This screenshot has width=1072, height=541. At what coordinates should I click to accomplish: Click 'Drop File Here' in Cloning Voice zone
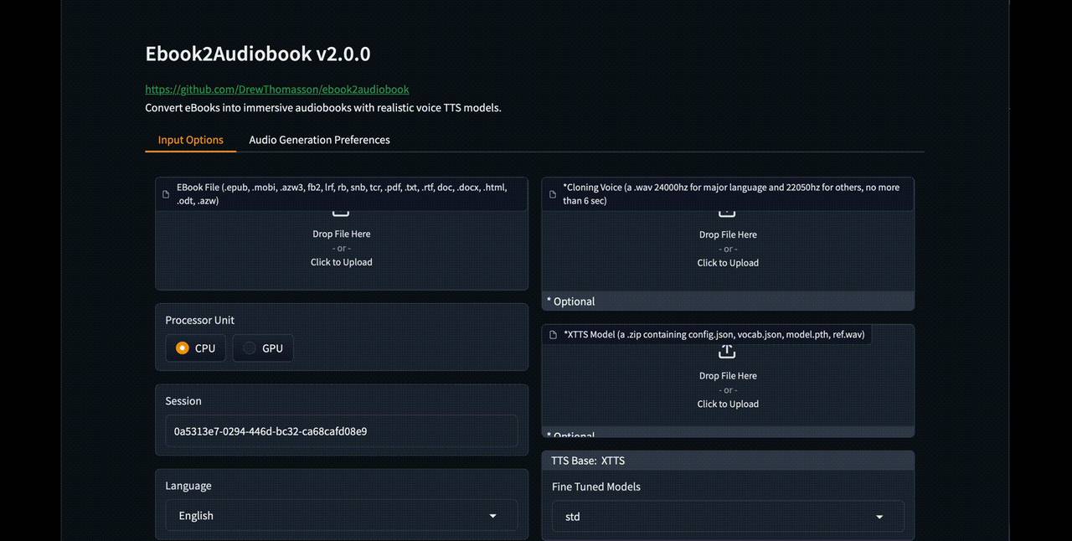728,234
